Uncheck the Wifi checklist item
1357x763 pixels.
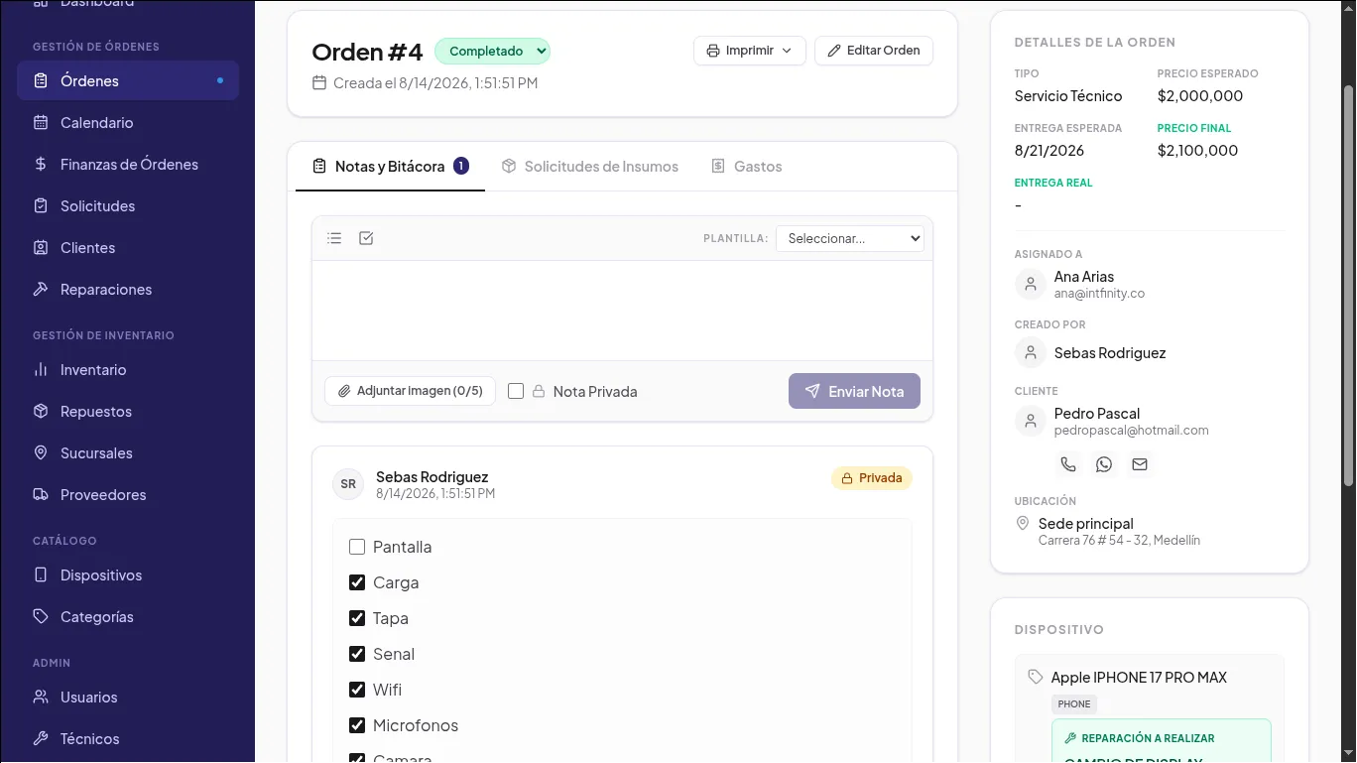click(357, 690)
